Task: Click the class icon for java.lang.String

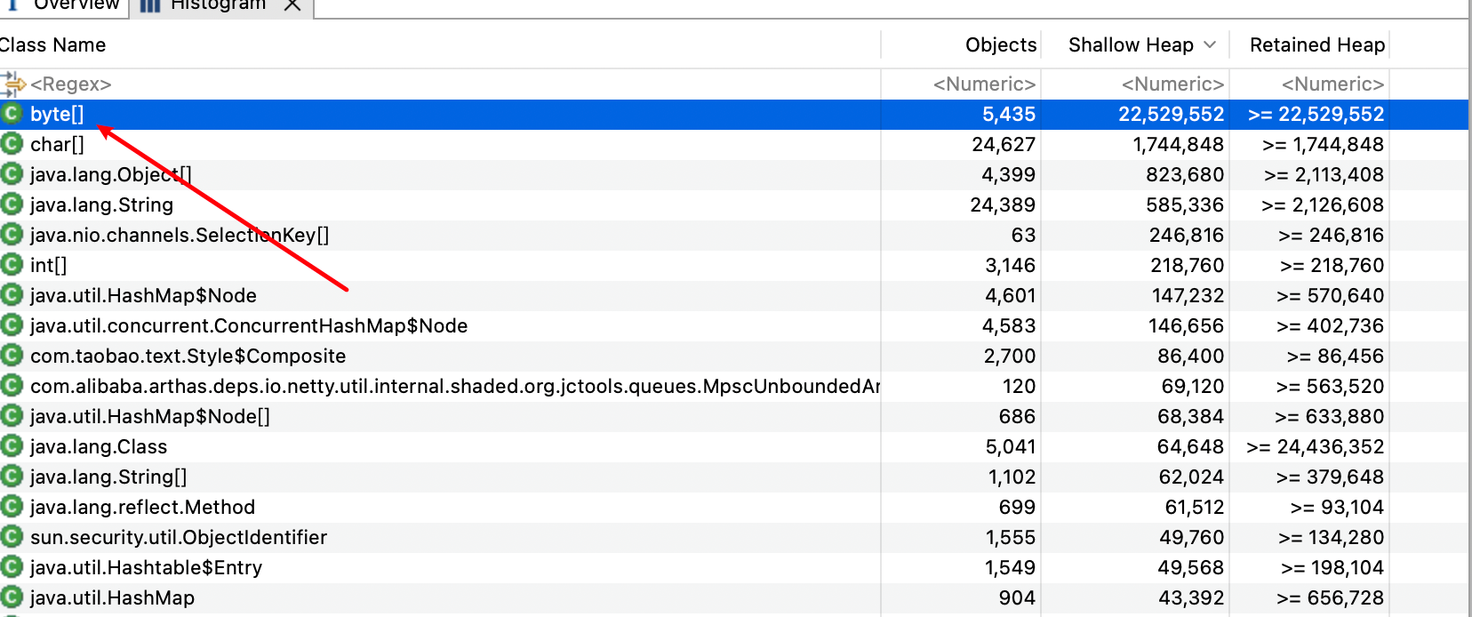Action: point(12,204)
